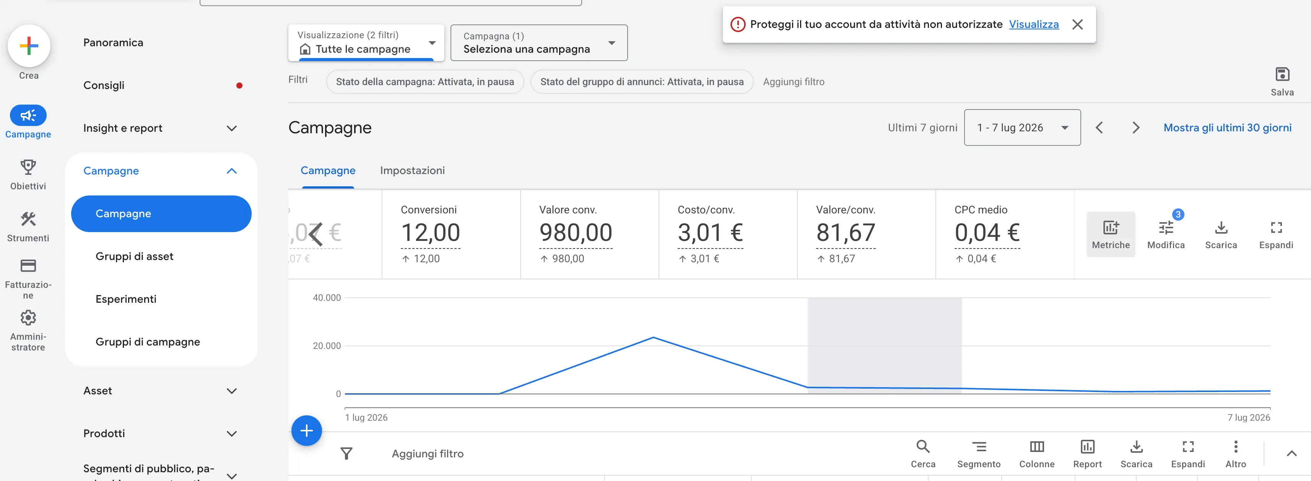The image size is (1311, 481).
Task: Select the highlighted Campagne submenu item
Action: coord(161,213)
